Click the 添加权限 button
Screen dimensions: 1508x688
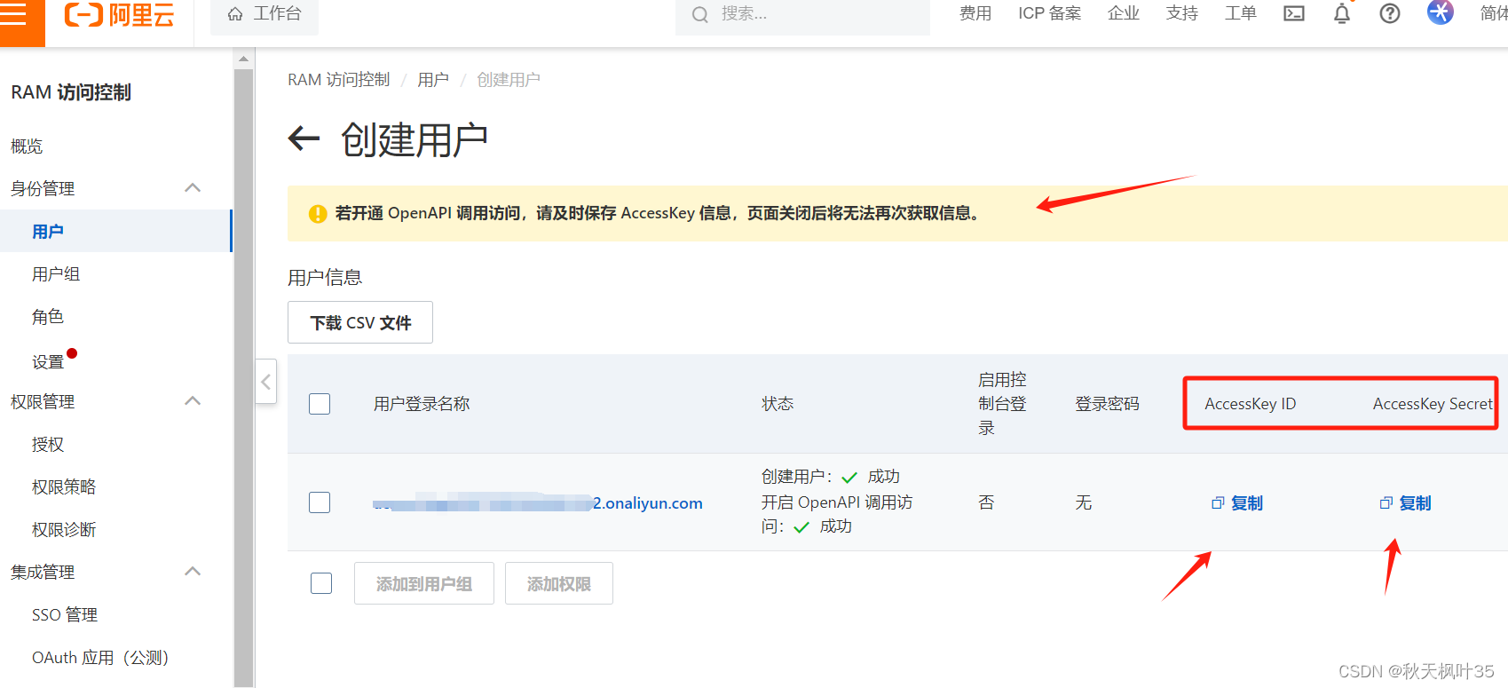(x=559, y=583)
